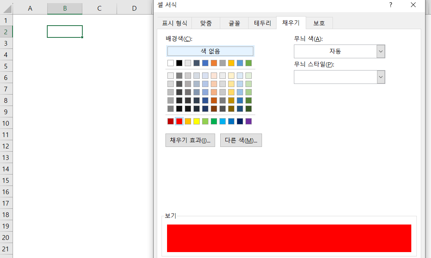The height and width of the screenshot is (258, 431).
Task: Select row 1 header
Action: [x=6, y=20]
